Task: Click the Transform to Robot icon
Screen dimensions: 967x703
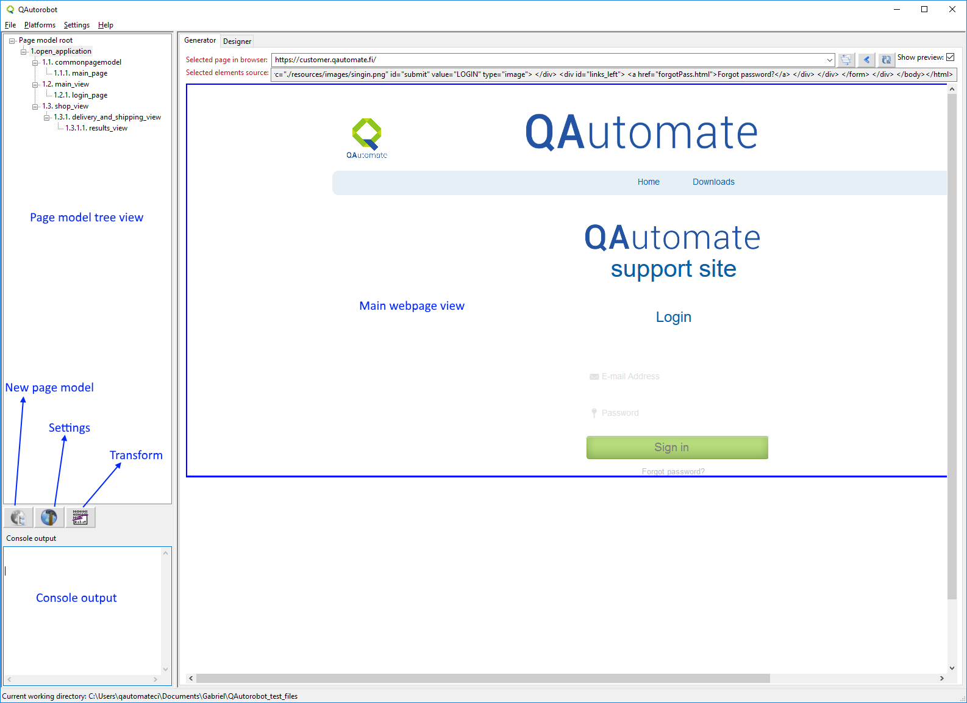Action: pyautogui.click(x=80, y=518)
